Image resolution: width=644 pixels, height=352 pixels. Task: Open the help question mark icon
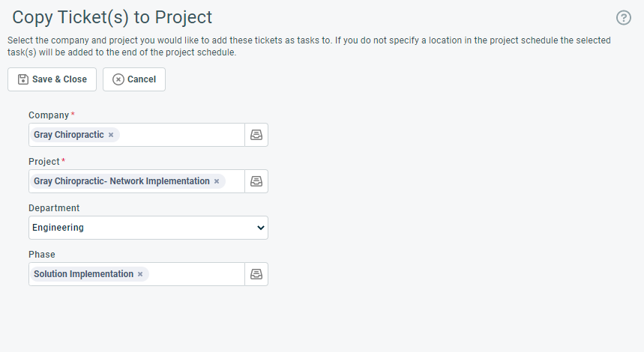click(624, 18)
